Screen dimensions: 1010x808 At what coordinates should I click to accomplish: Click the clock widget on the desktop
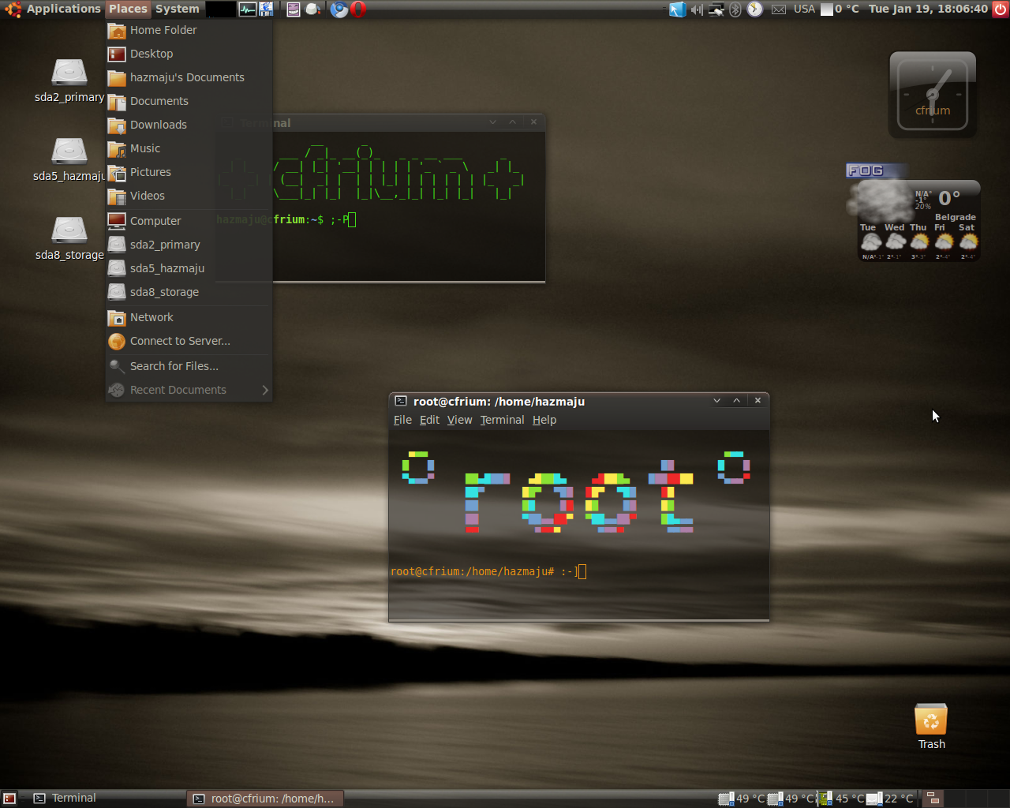[x=933, y=95]
